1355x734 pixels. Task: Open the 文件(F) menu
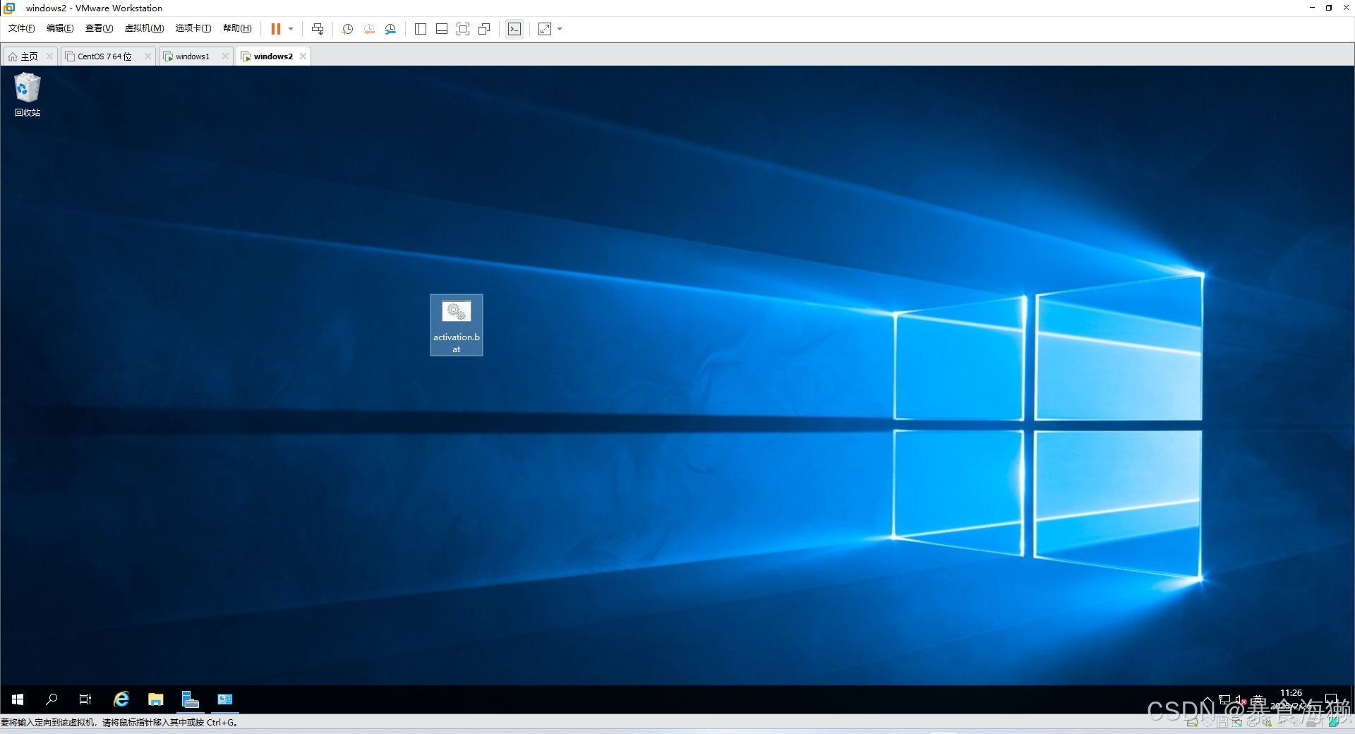[21, 28]
